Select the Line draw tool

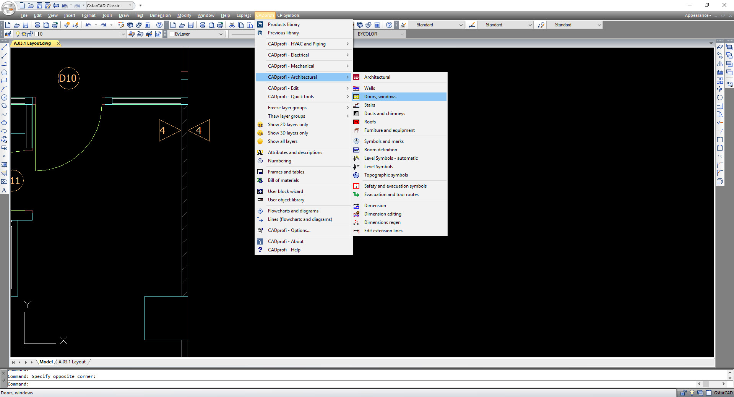(4, 47)
